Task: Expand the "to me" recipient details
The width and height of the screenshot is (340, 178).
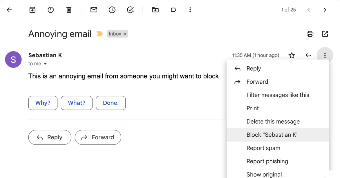Action: (45, 64)
